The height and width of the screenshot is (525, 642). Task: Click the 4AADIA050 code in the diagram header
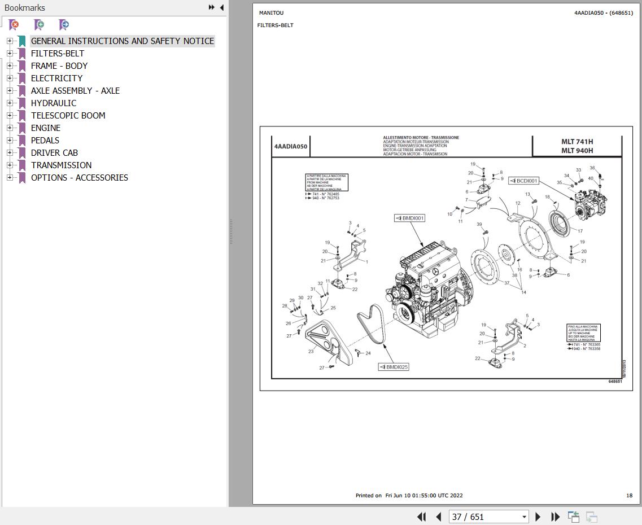click(x=291, y=147)
